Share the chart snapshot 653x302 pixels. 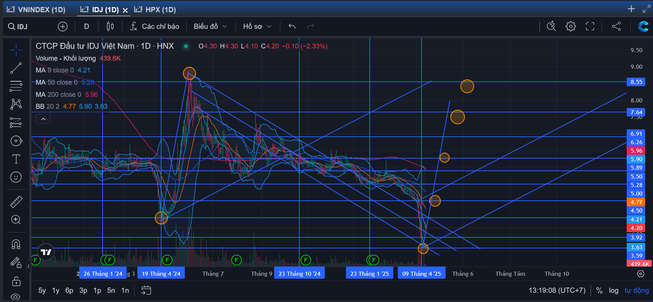616,26
